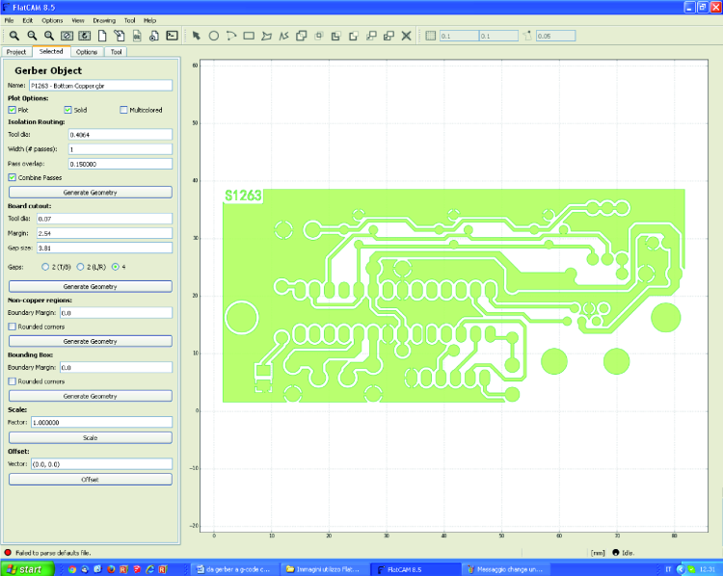Click the Zoom In magnifier icon

pyautogui.click(x=49, y=36)
